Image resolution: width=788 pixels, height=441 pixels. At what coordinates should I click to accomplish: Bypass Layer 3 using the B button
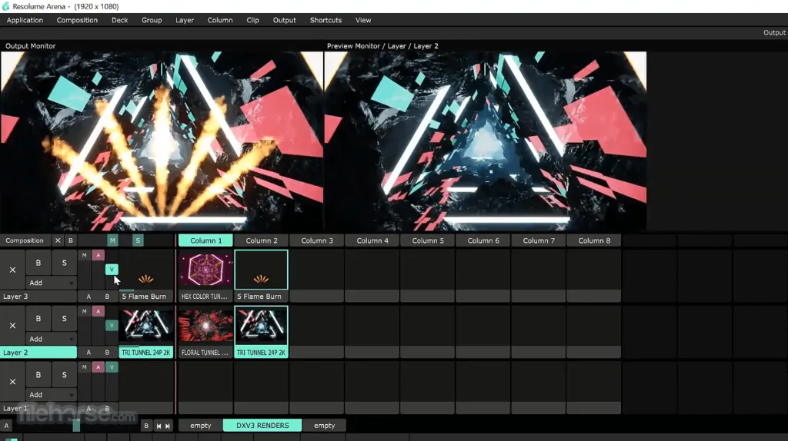(x=38, y=263)
